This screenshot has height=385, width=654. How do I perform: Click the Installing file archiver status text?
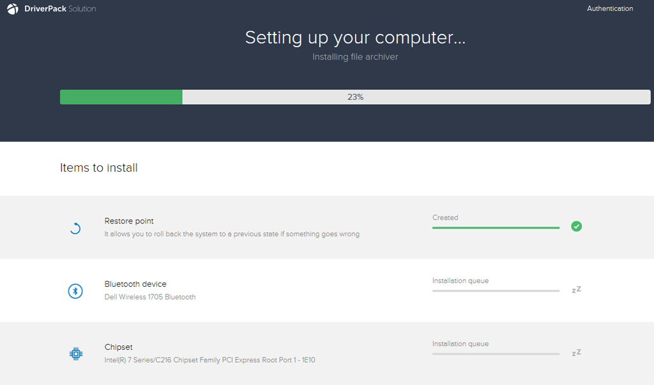[355, 57]
